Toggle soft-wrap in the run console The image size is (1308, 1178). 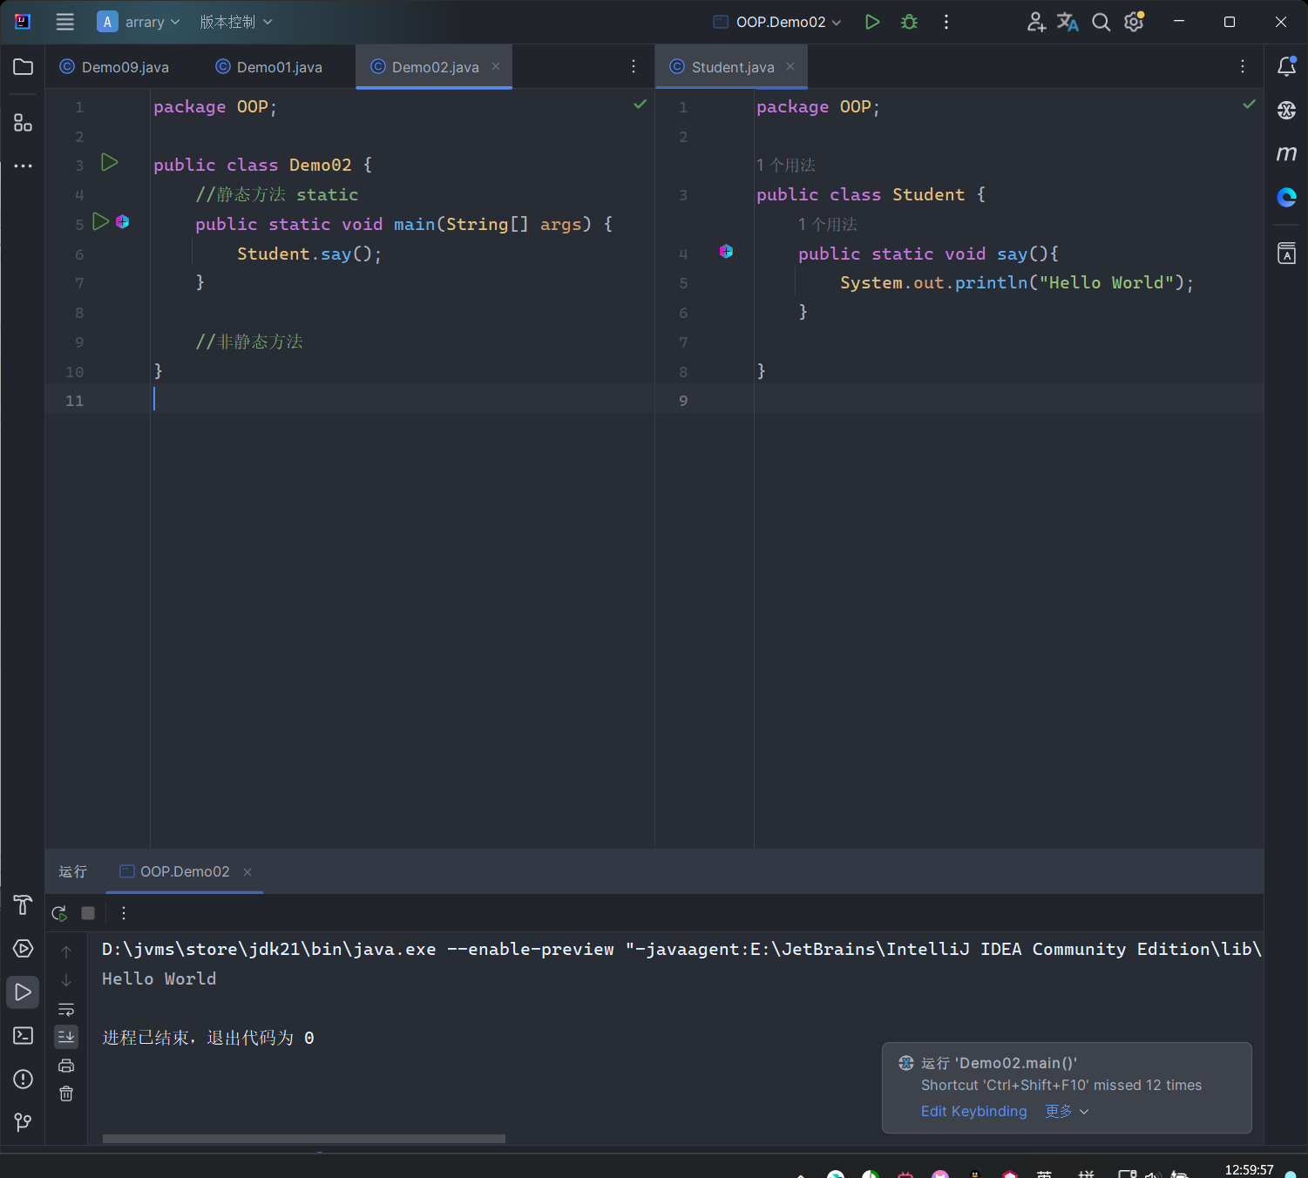pos(66,1009)
